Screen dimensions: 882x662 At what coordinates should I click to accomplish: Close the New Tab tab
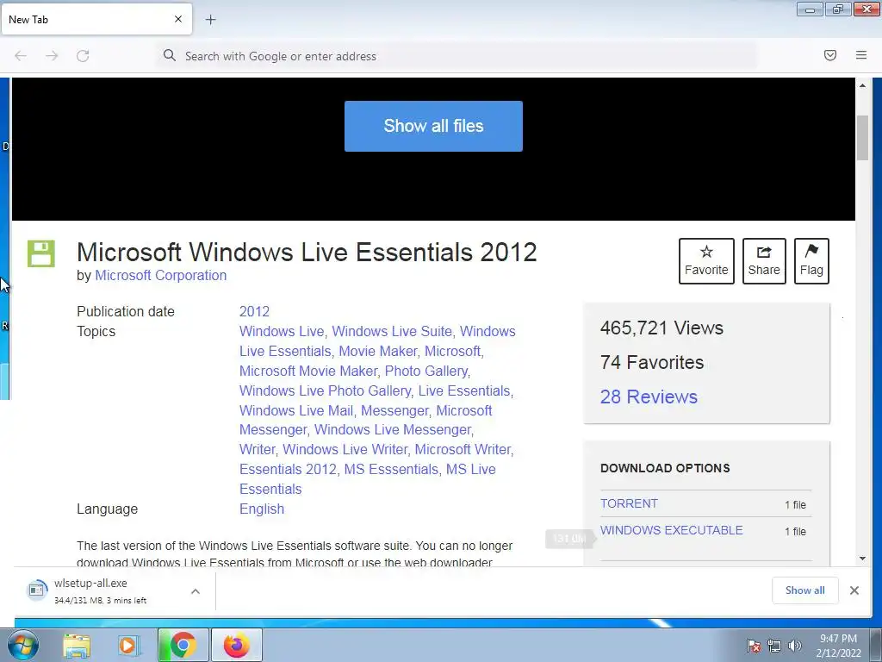(177, 19)
